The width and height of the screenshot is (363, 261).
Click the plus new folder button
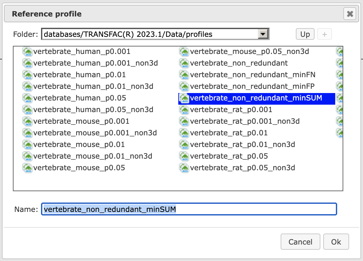pyautogui.click(x=324, y=34)
